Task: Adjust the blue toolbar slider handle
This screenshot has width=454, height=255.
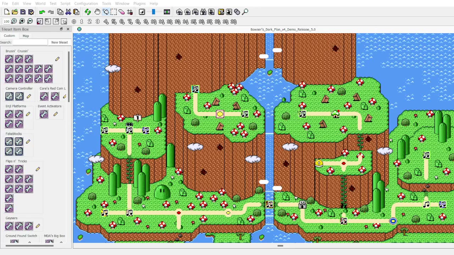Action: (154, 12)
